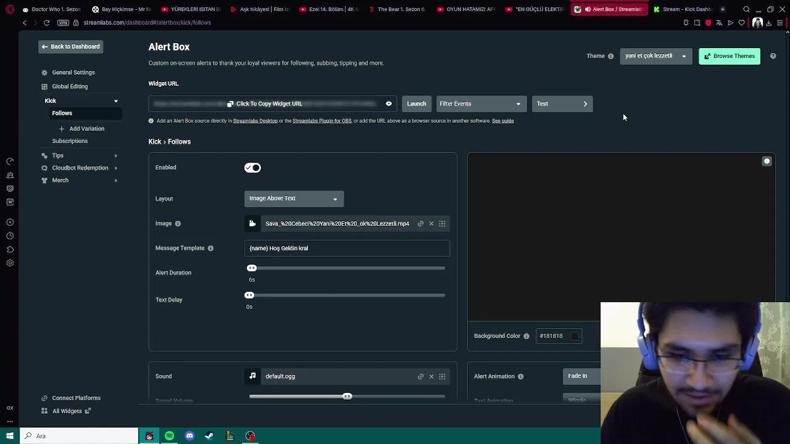Open Opera sidebar history clock icon
The width and height of the screenshot is (790, 444).
10,236
